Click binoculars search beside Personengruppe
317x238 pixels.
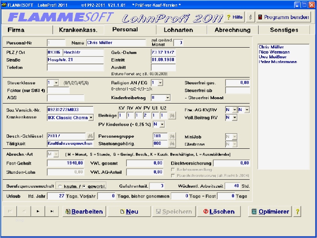tap(172, 136)
